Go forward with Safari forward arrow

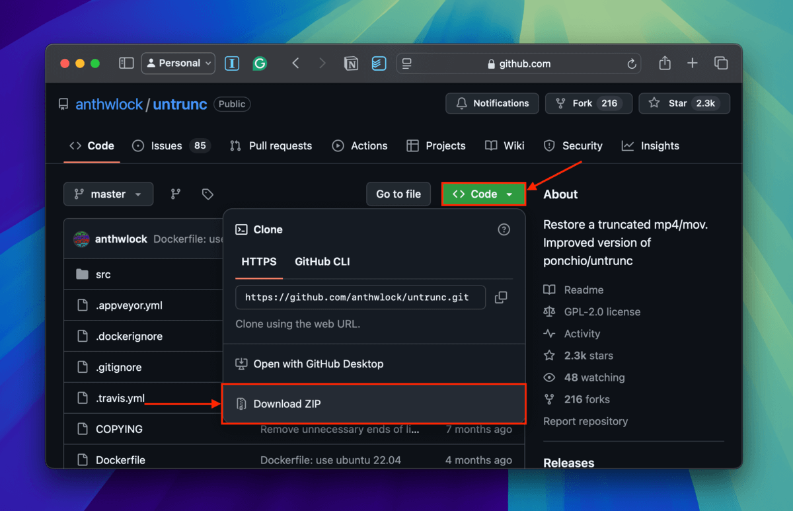(x=322, y=63)
